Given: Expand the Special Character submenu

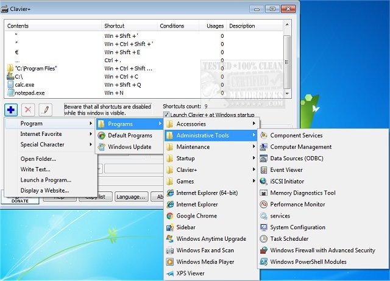Looking at the screenshot, I should coord(50,144).
